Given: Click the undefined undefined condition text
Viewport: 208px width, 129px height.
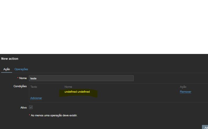Looking at the screenshot, I should (x=77, y=92).
